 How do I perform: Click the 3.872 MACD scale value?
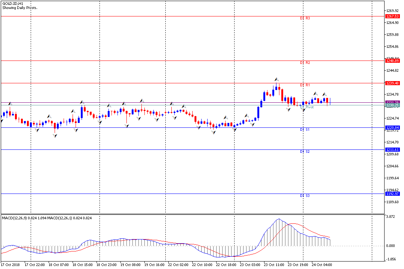click(x=391, y=217)
